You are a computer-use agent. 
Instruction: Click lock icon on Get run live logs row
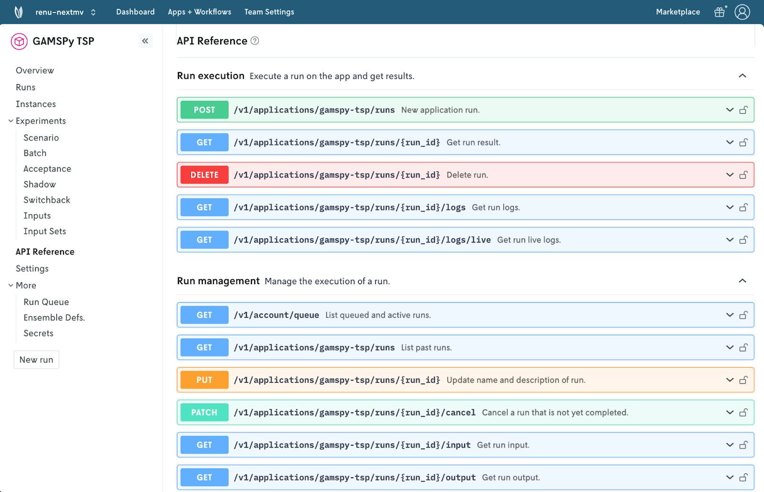(743, 240)
